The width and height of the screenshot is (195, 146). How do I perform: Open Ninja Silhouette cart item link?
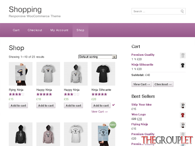click(142, 65)
